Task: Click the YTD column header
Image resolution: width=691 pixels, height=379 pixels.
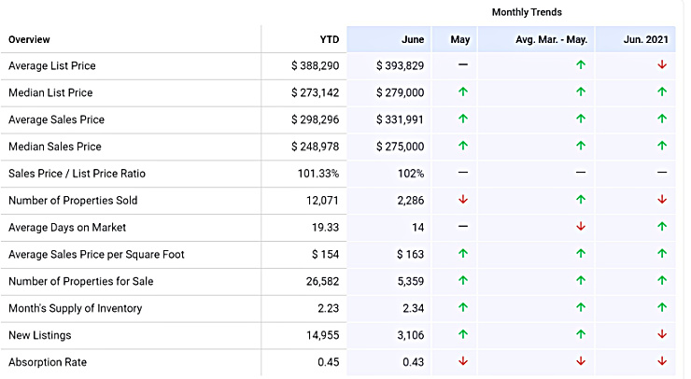Action: 329,39
